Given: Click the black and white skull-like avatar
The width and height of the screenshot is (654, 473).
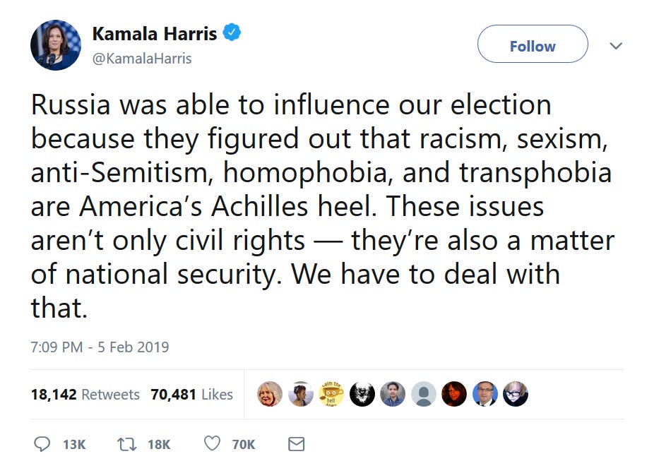Looking at the screenshot, I should (362, 393).
